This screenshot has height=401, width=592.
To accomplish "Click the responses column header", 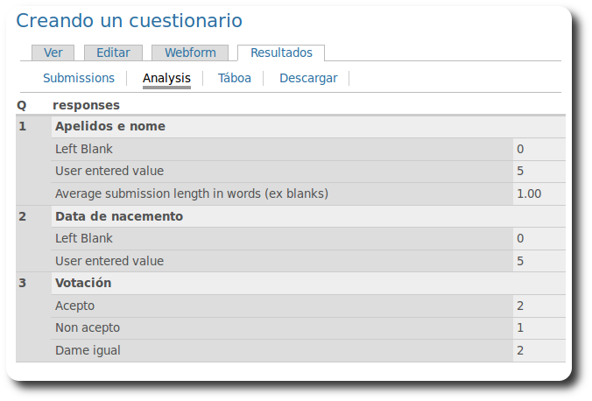I will tap(86, 105).
